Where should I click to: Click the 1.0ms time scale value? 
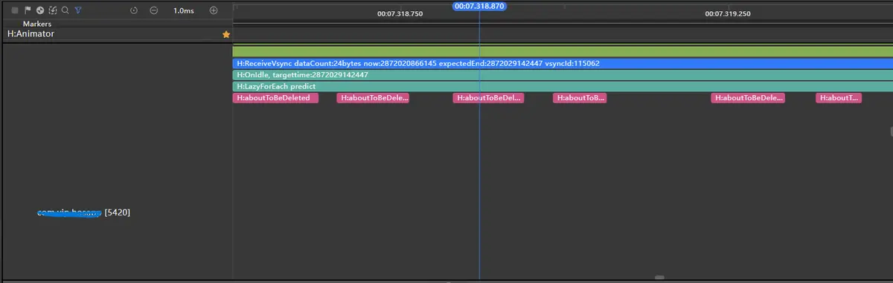[x=183, y=11]
